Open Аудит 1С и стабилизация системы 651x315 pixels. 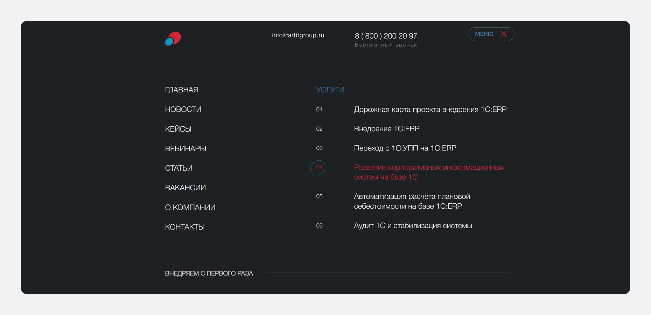tap(413, 226)
